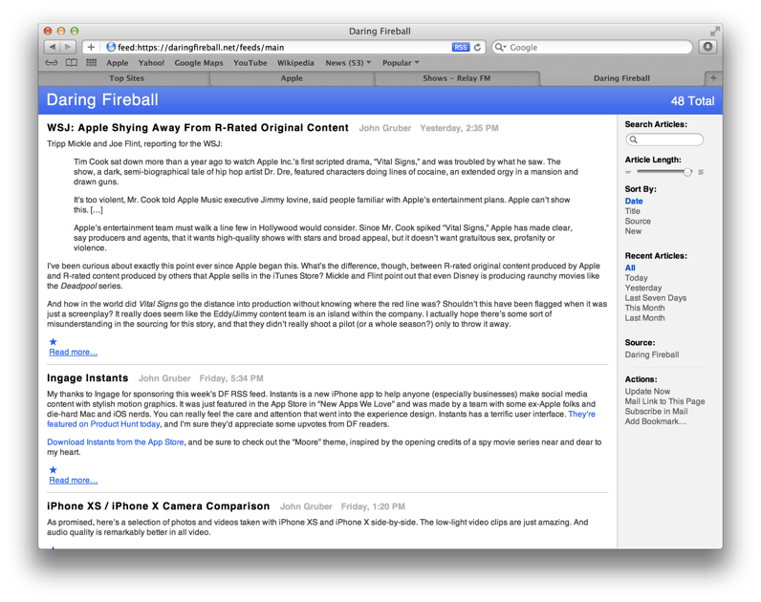Screen dimensions: 761x602
Task: Click the new tab plus button
Action: click(713, 78)
